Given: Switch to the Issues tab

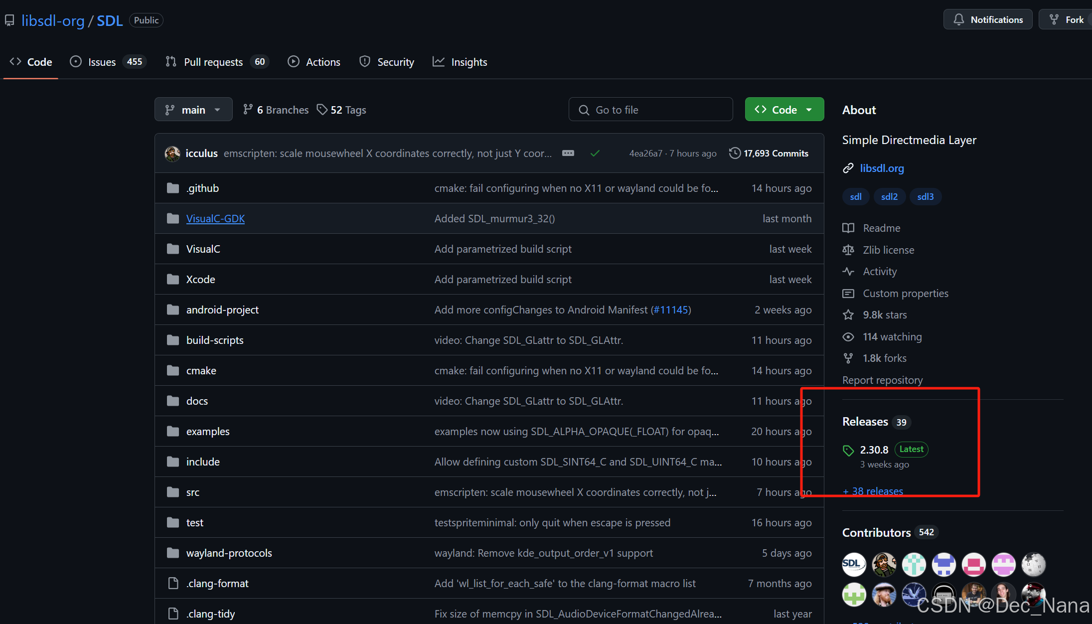Looking at the screenshot, I should point(102,62).
